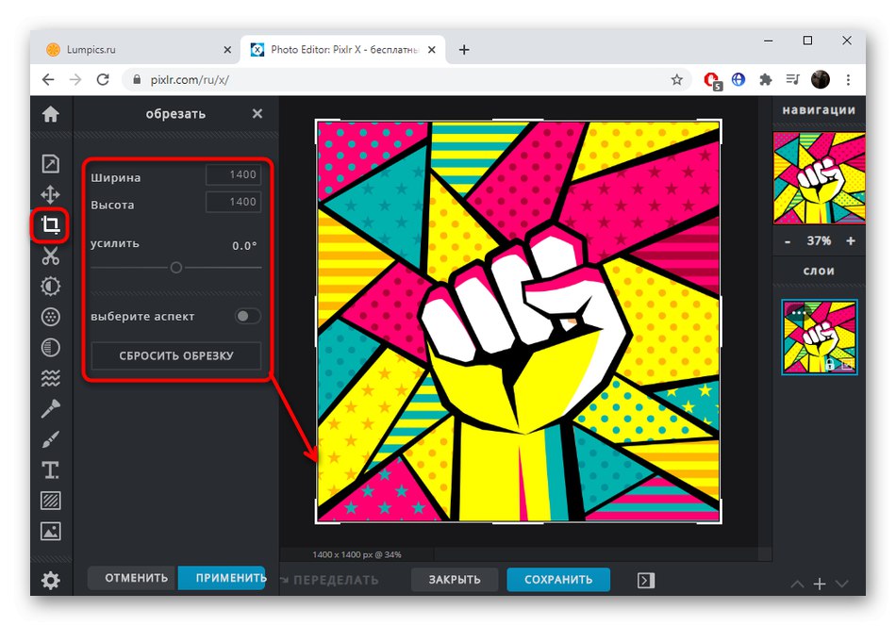Open the settings gear in sidebar
Image resolution: width=896 pixels, height=626 pixels.
[50, 581]
